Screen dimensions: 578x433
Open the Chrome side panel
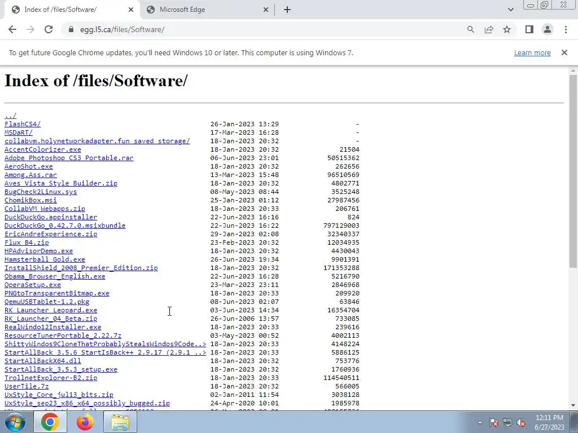pyautogui.click(x=529, y=29)
